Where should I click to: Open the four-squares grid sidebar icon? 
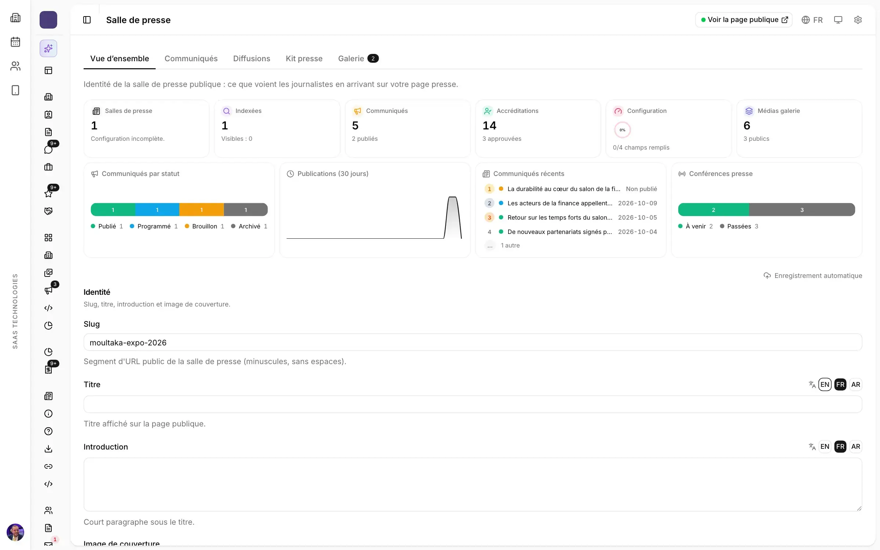pos(48,238)
